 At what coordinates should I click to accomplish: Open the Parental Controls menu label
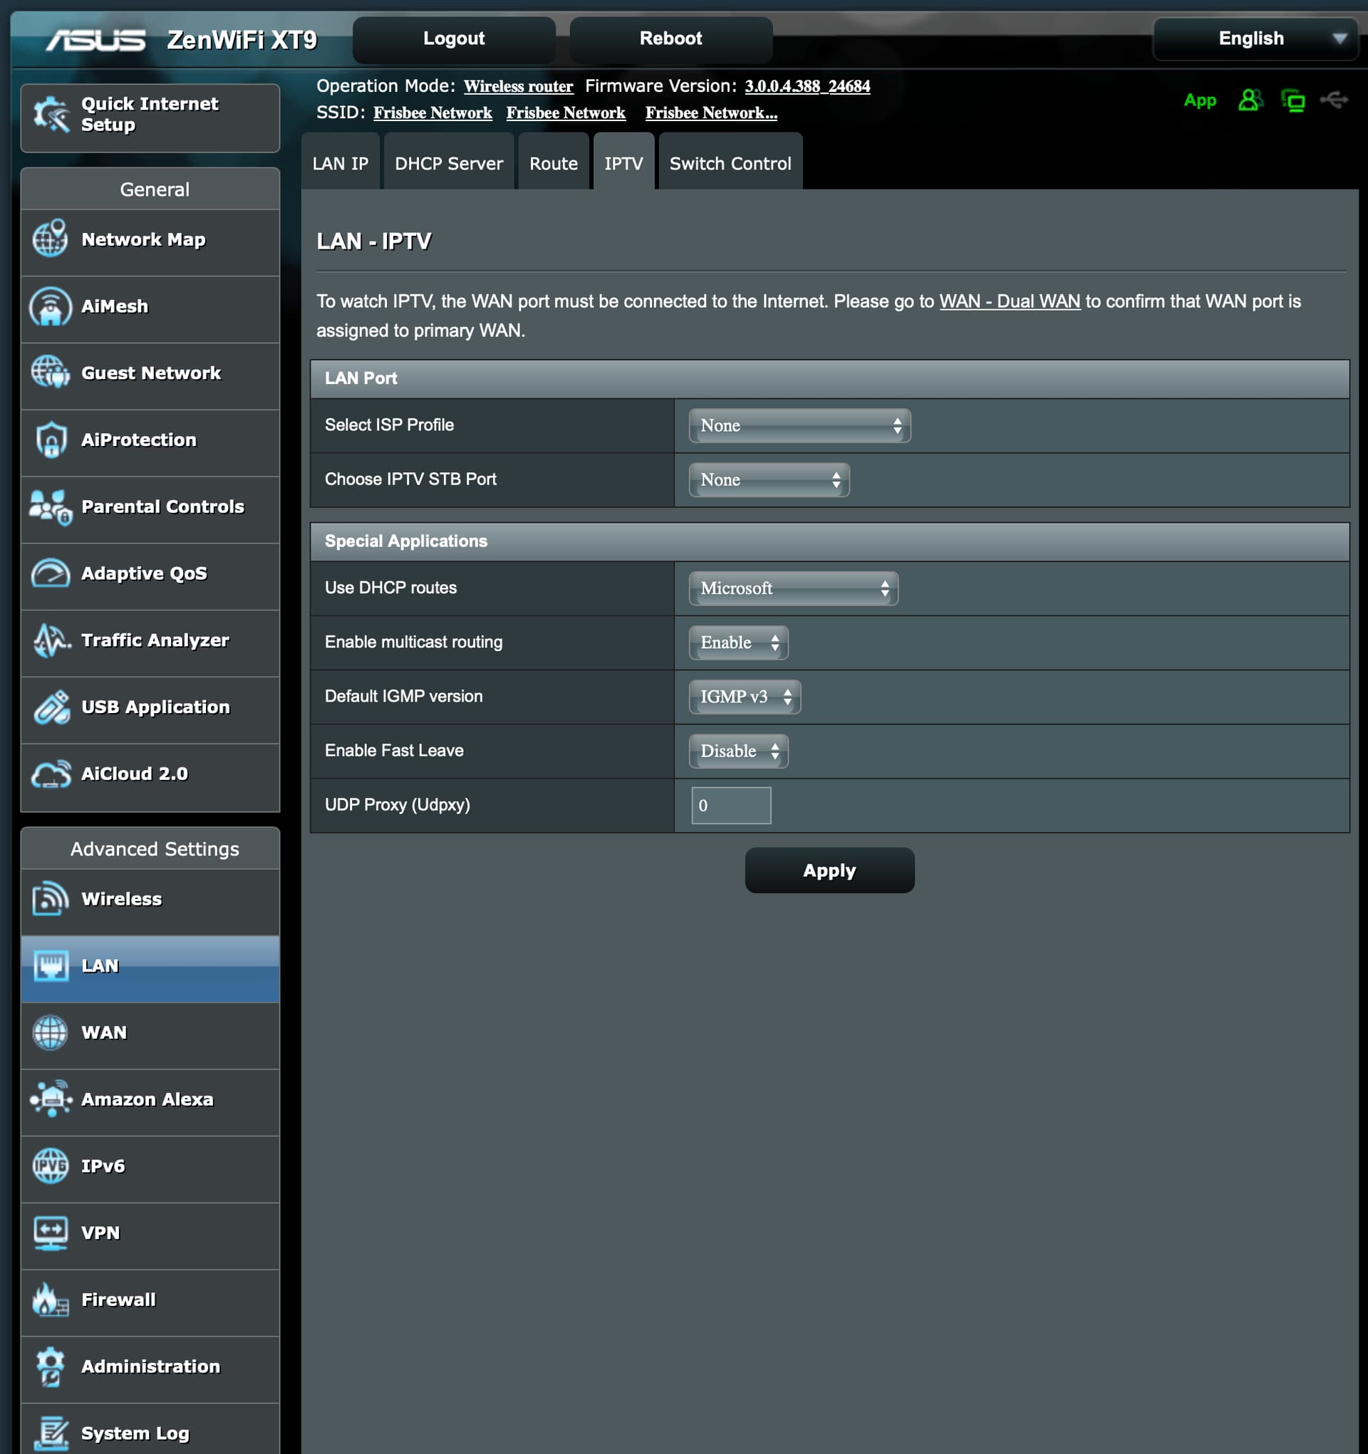coord(162,507)
